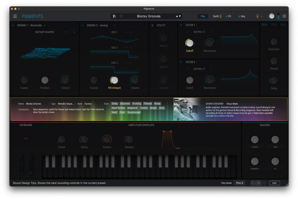298x199 pixels.
Task: Toggle the keyboard Hold button
Action: [x=26, y=138]
